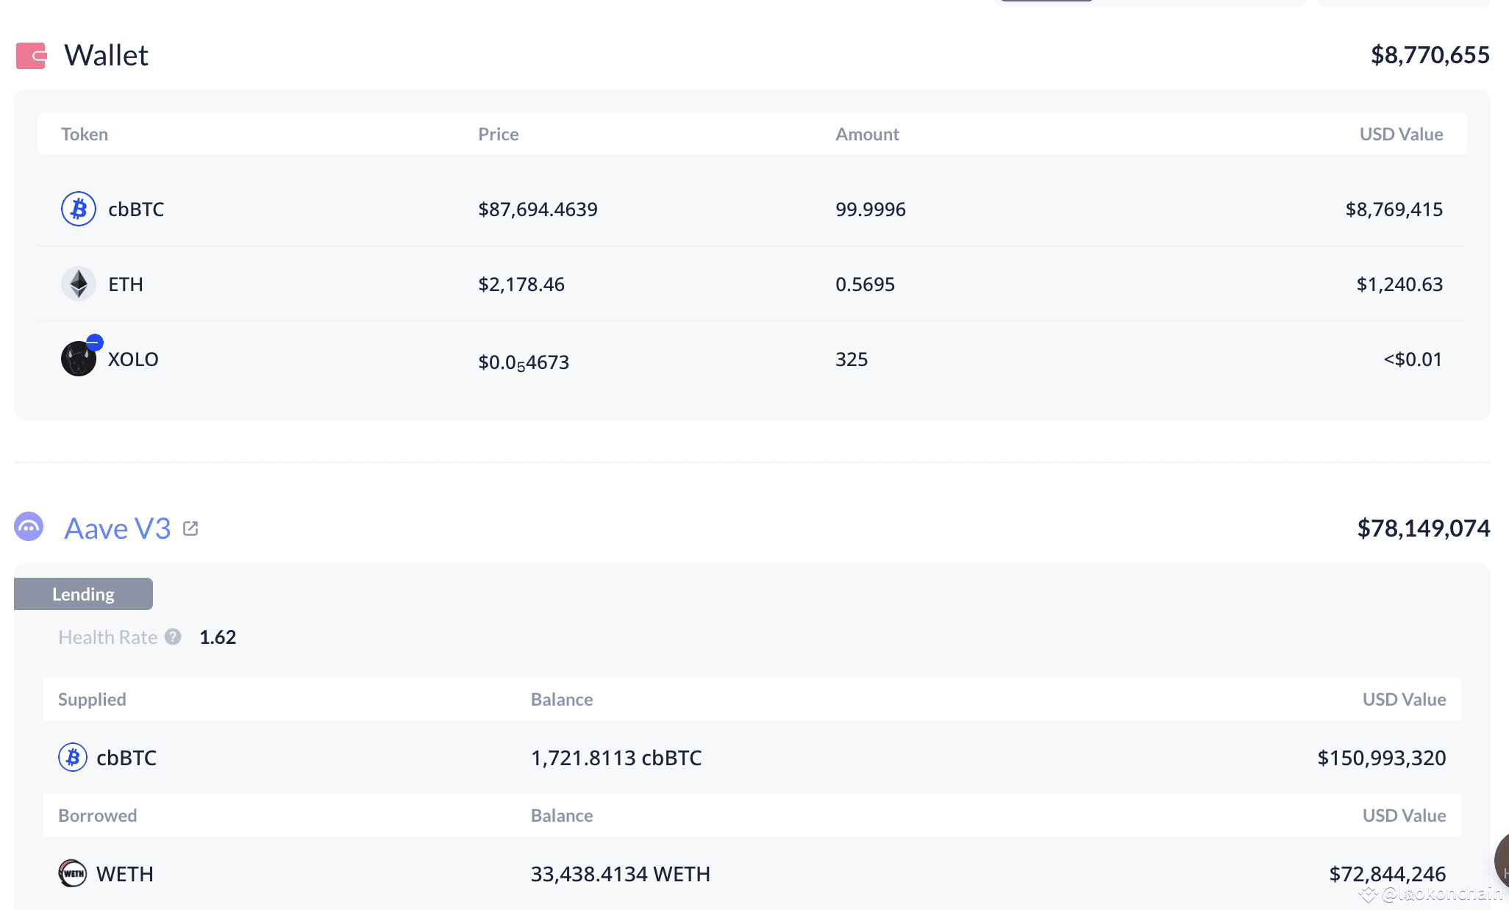The height and width of the screenshot is (910, 1509).
Task: Select the cbBTC token icon in Wallet
Action: click(x=78, y=209)
